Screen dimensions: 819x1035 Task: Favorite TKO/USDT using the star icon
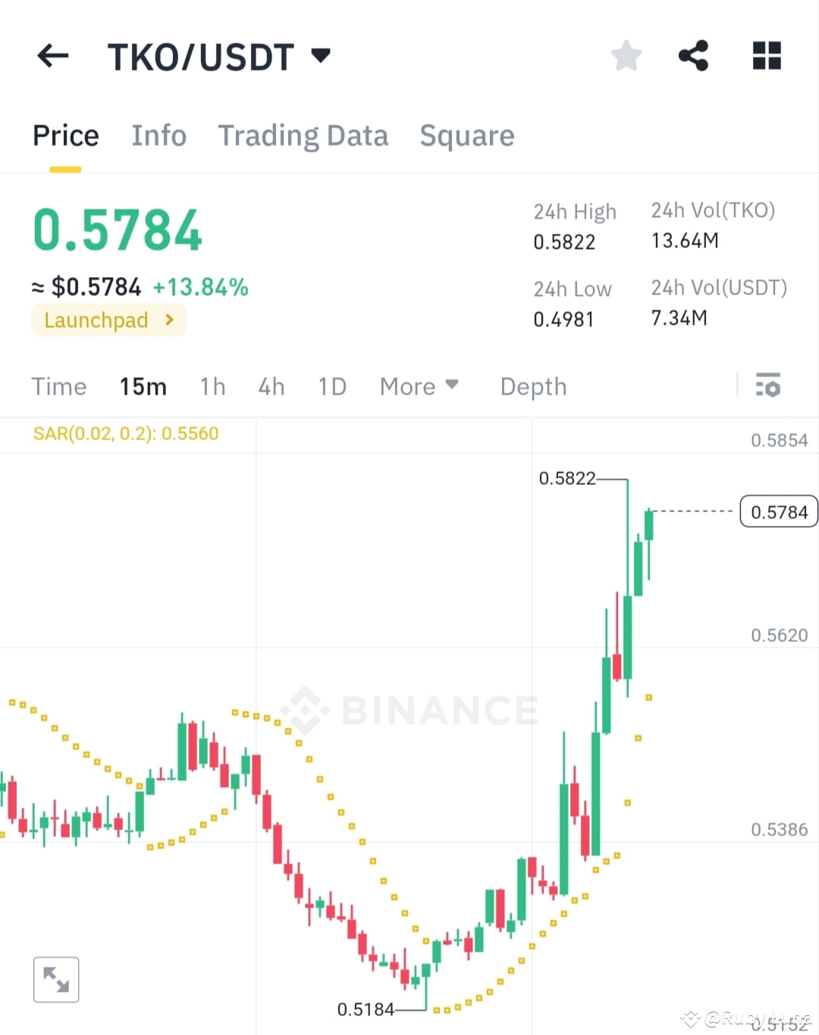click(x=626, y=55)
